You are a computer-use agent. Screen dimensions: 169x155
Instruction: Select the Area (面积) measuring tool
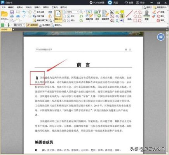(161, 21)
